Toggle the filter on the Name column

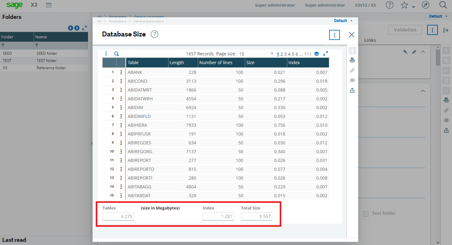[x=37, y=46]
